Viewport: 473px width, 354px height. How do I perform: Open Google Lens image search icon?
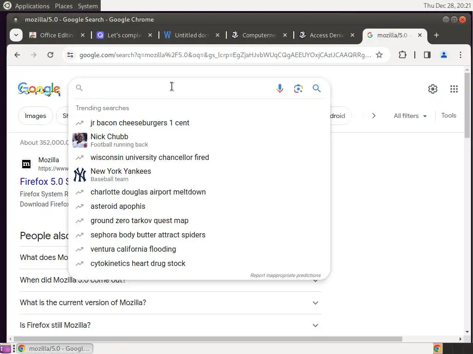pyautogui.click(x=298, y=88)
